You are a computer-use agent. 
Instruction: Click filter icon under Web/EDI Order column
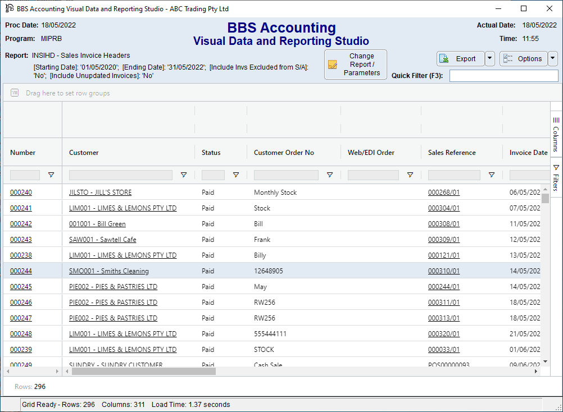click(x=410, y=175)
